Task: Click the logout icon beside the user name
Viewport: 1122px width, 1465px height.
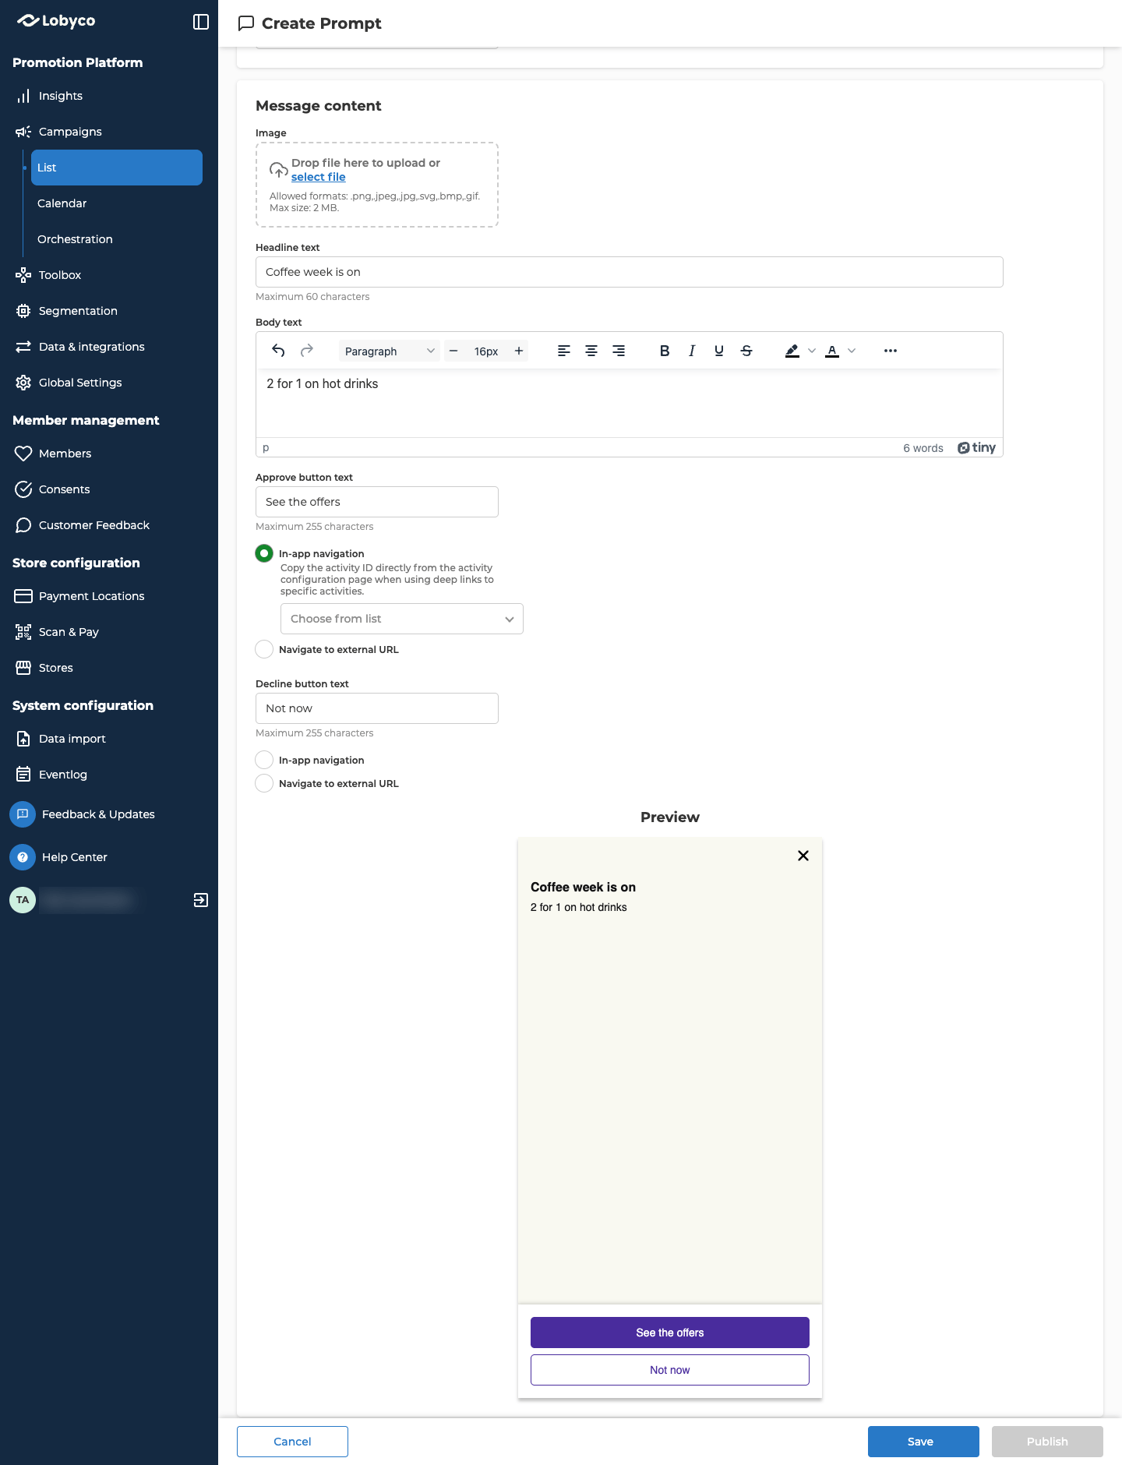Action: [201, 900]
